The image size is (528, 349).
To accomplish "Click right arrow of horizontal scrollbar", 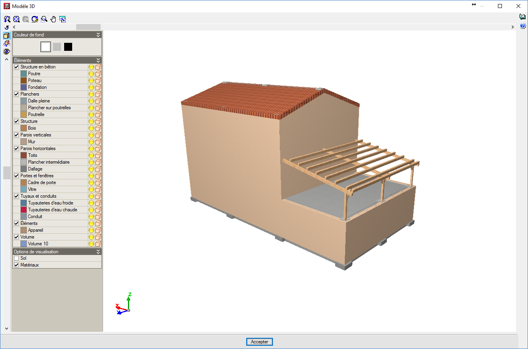I will click(x=513, y=27).
